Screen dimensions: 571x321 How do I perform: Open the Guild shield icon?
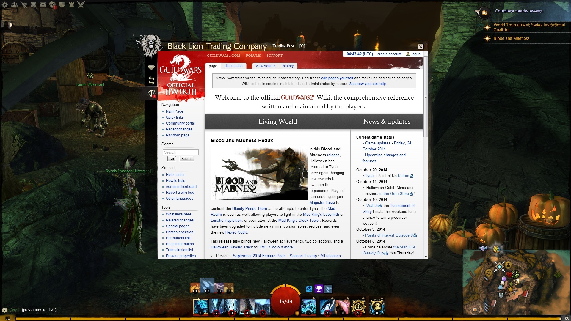62,4
